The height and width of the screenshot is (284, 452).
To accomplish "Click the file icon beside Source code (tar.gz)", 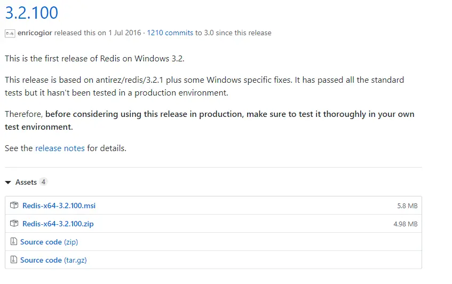I will point(13,259).
